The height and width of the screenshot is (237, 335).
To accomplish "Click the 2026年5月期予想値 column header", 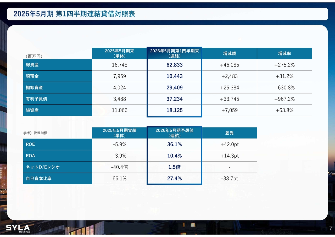I will pyautogui.click(x=174, y=133).
